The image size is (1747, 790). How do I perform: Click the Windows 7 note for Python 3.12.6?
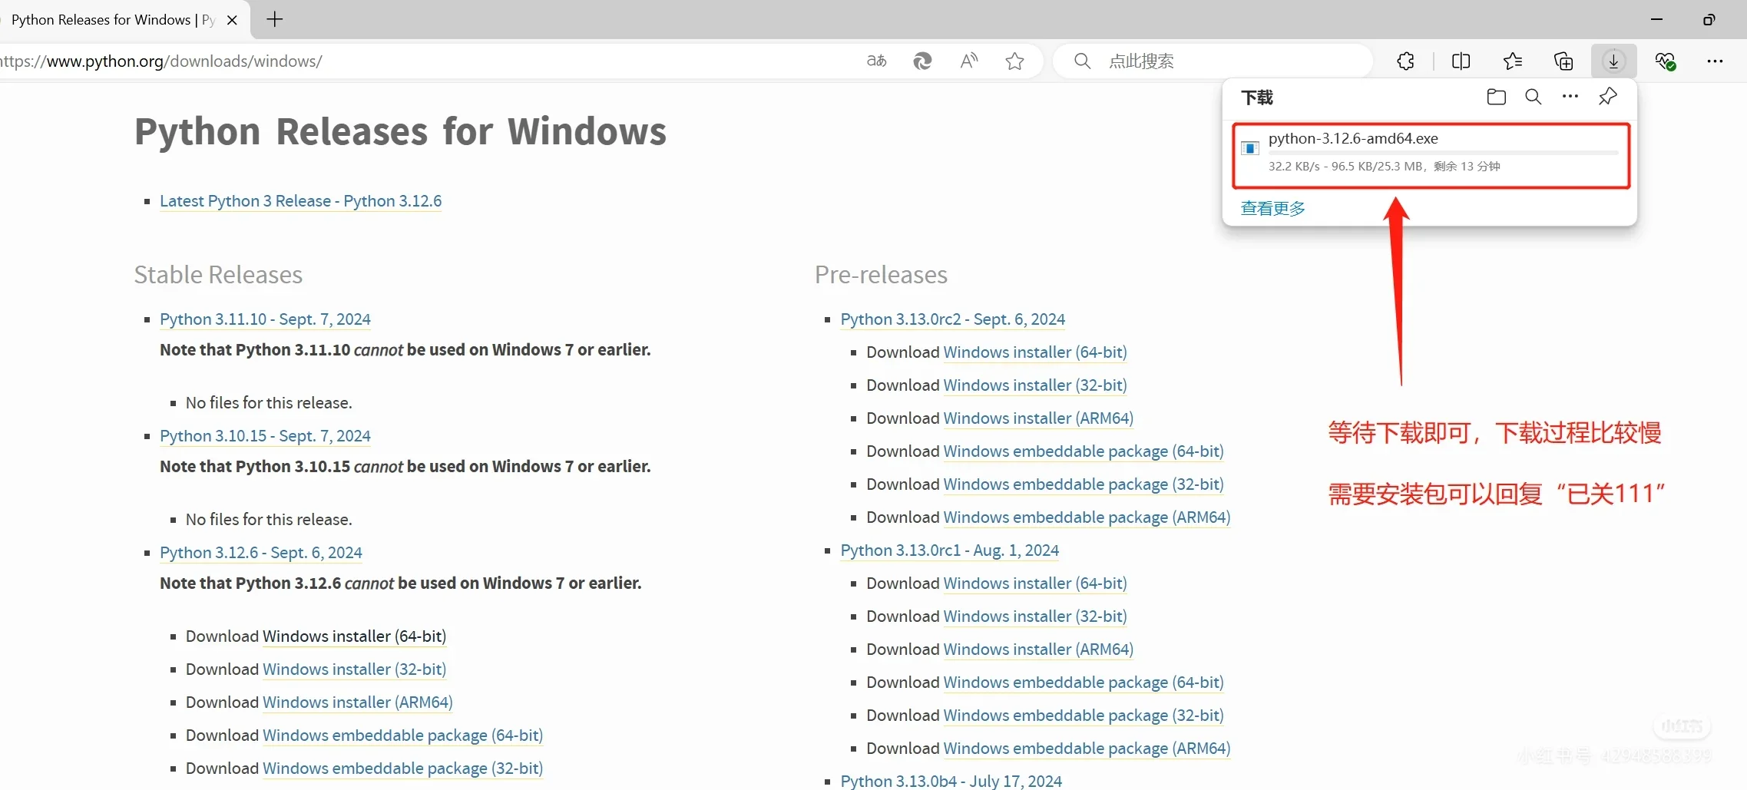401,583
